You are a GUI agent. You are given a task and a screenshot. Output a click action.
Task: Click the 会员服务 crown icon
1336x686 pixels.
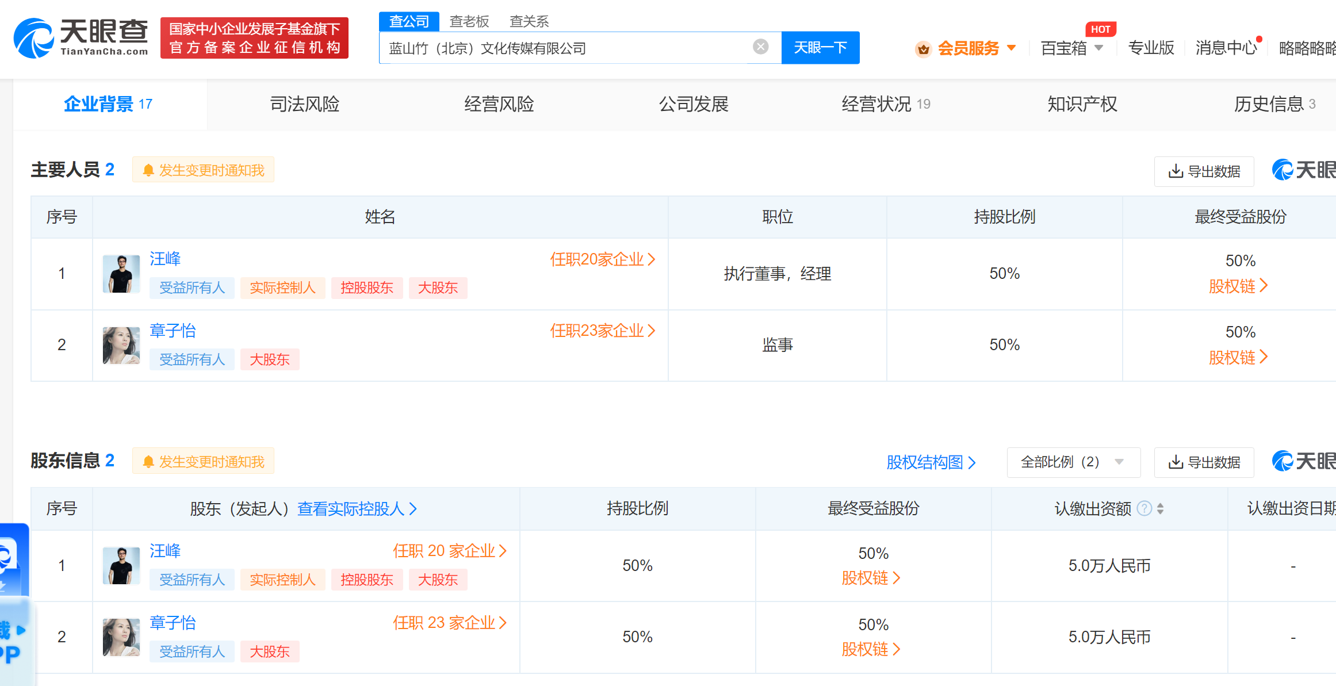coord(924,49)
